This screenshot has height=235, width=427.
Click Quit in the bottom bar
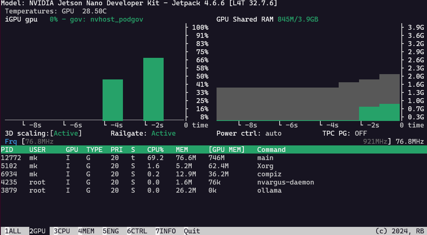[192, 231]
